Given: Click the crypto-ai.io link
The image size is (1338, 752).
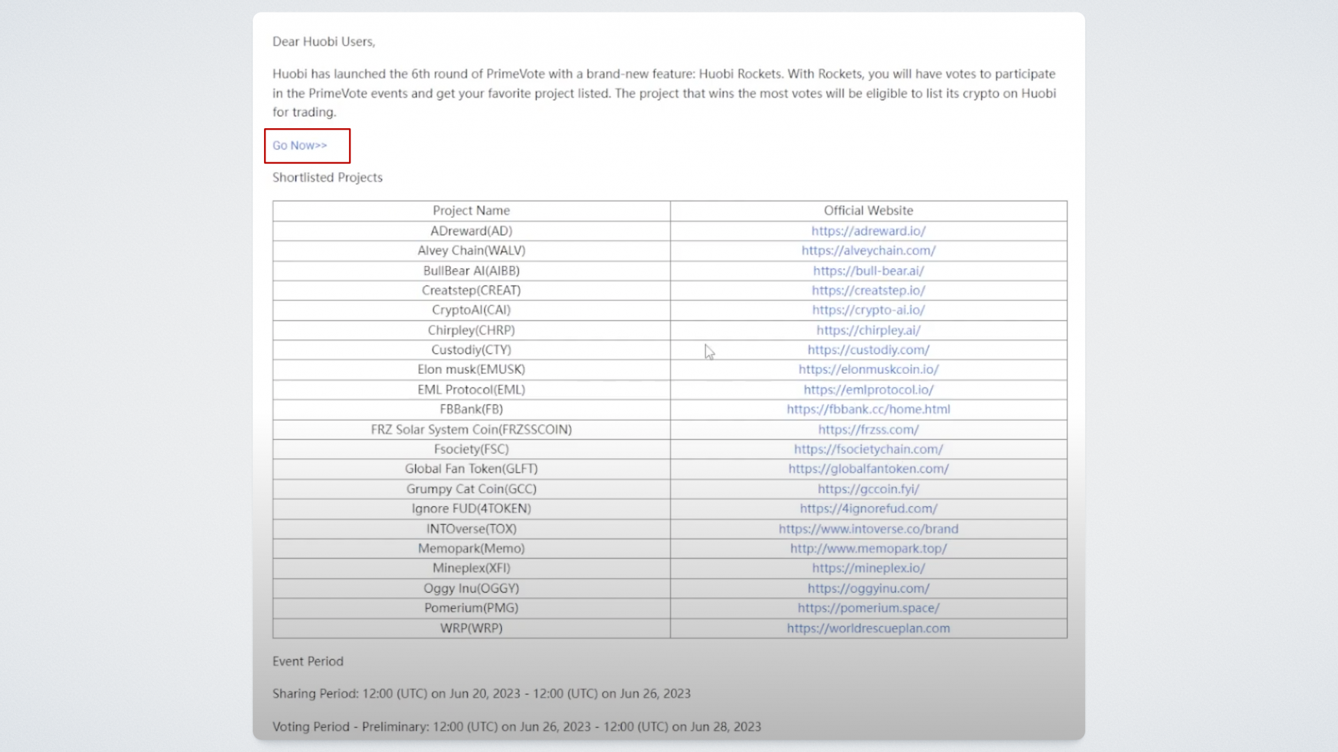Looking at the screenshot, I should [868, 310].
